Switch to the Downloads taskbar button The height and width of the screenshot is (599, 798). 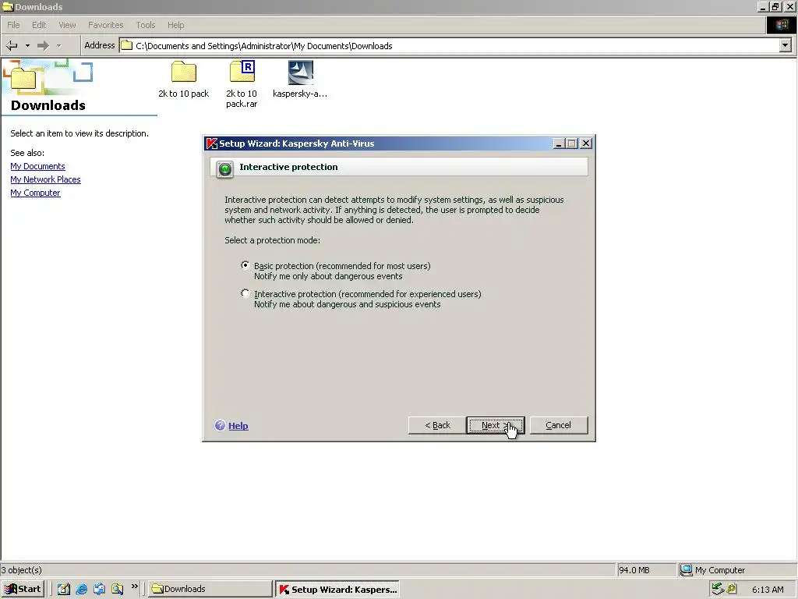point(210,589)
